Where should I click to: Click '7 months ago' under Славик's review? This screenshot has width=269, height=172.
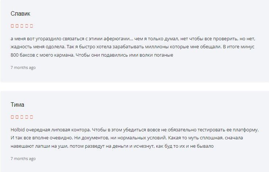pyautogui.click(x=23, y=67)
